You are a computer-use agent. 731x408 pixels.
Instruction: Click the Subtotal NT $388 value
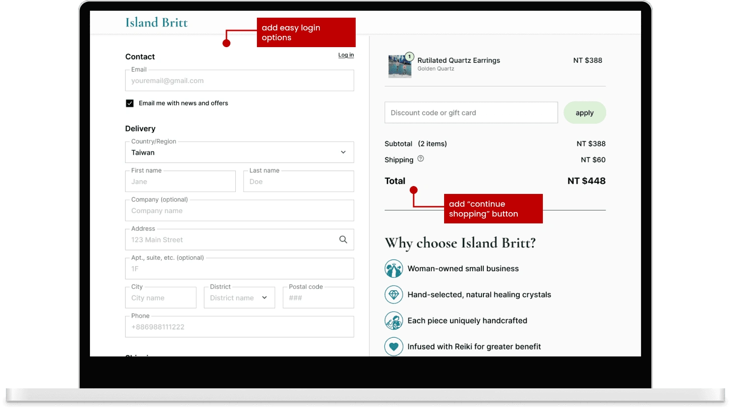pos(591,144)
